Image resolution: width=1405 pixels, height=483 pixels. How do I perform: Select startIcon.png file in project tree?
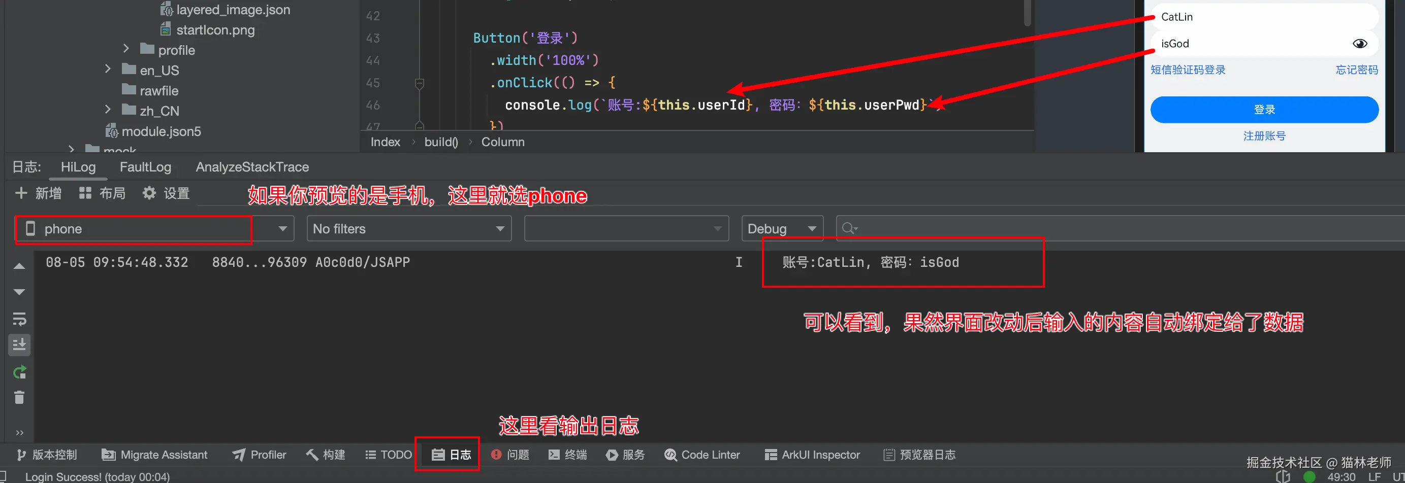coord(208,30)
